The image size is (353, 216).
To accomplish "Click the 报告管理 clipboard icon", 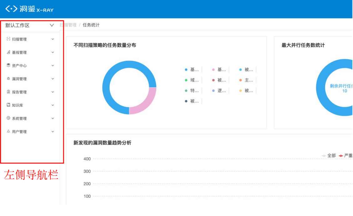I will pos(8,92).
